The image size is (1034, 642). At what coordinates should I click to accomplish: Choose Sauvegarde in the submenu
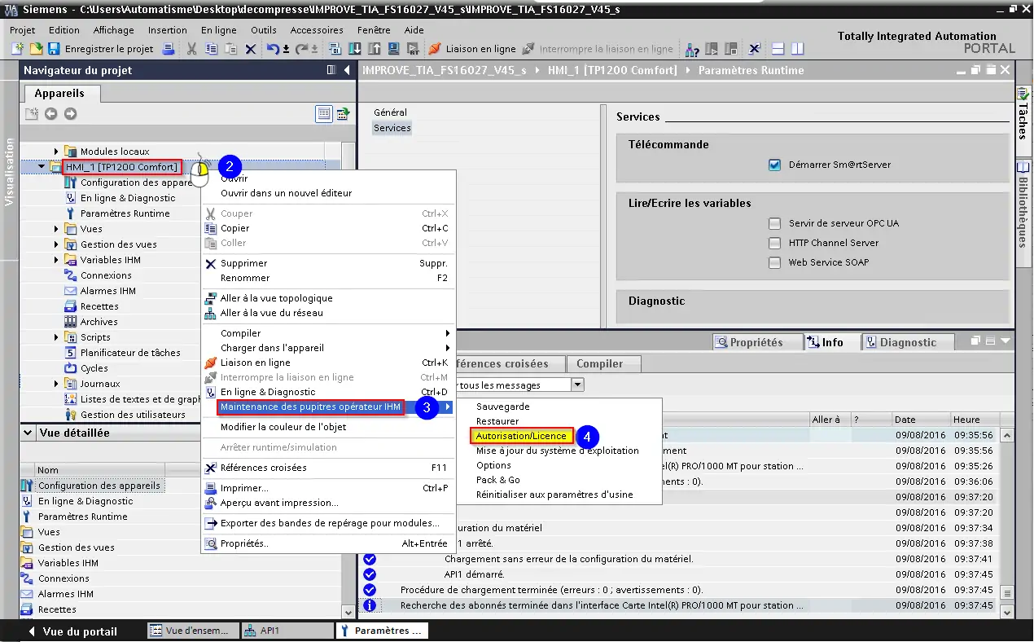[503, 407]
